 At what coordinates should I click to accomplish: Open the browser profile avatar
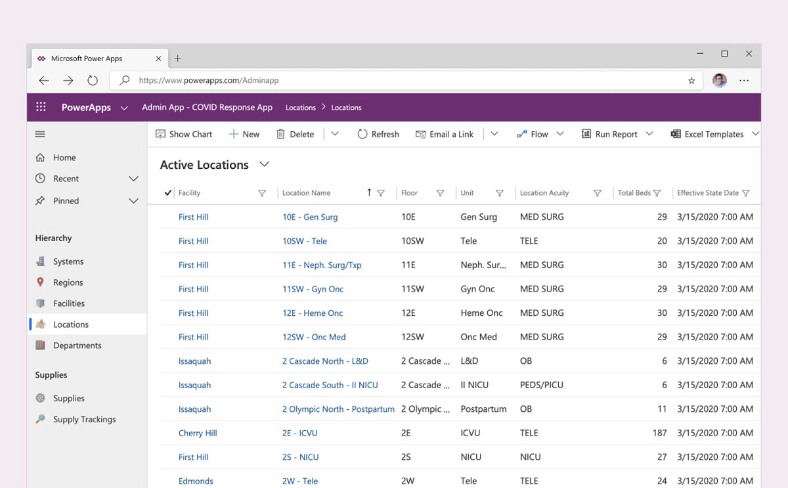(x=720, y=81)
